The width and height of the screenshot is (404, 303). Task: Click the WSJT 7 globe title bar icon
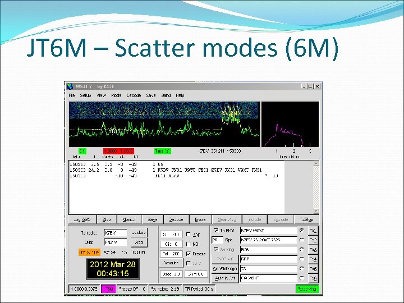(x=70, y=86)
